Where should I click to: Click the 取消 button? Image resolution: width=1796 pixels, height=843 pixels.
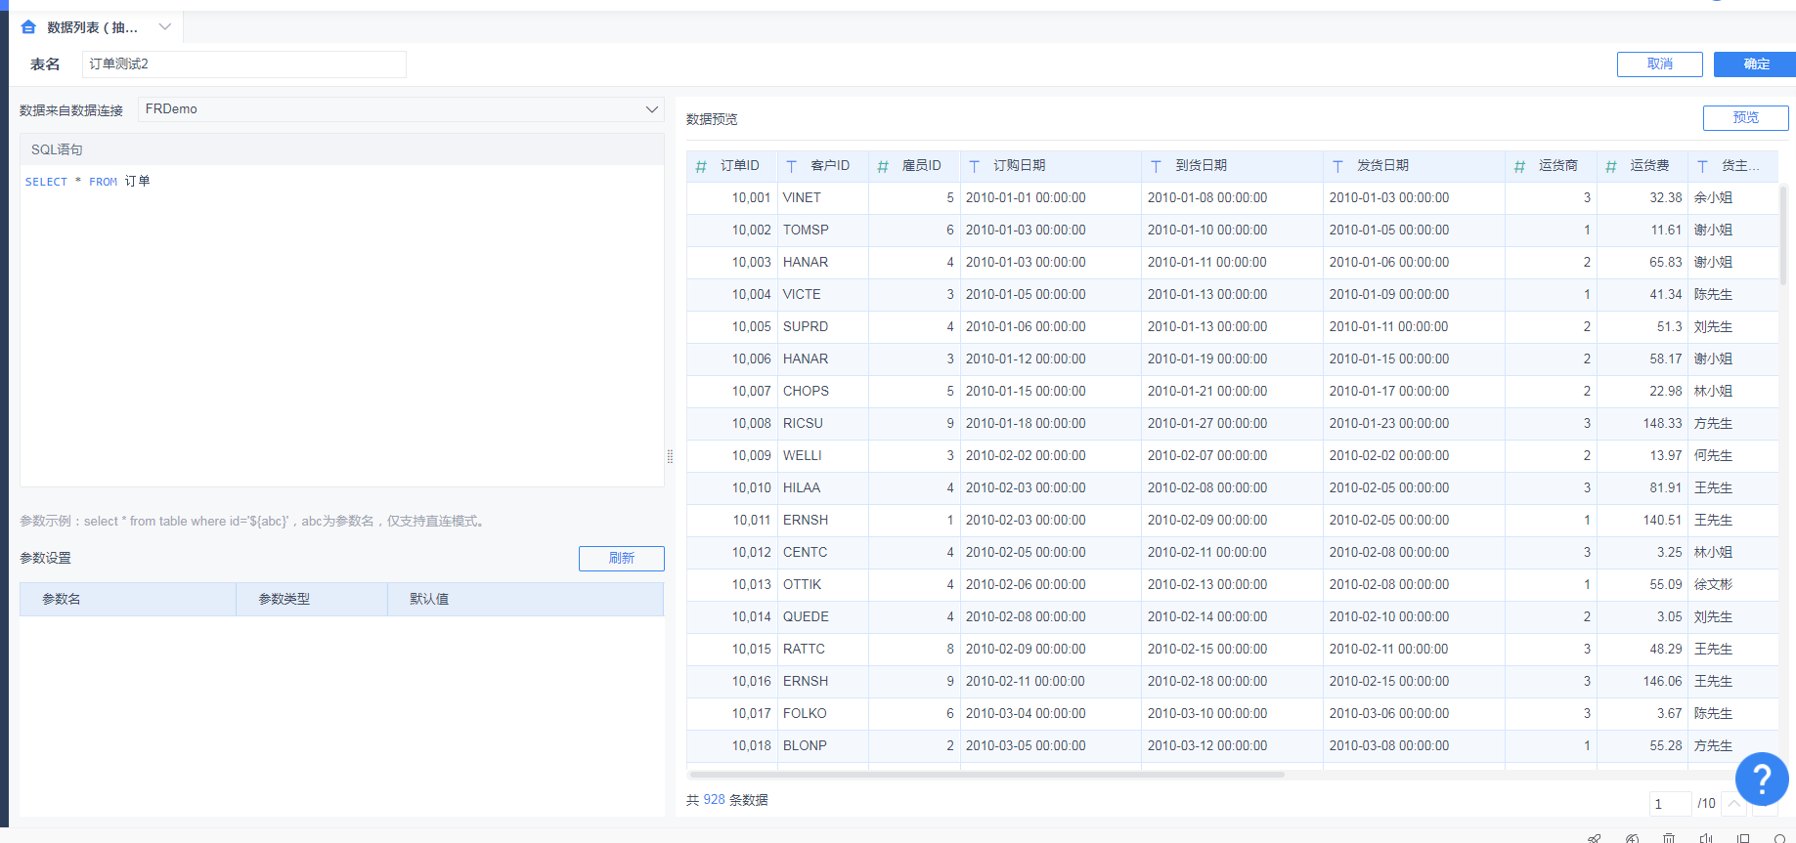pos(1659,64)
